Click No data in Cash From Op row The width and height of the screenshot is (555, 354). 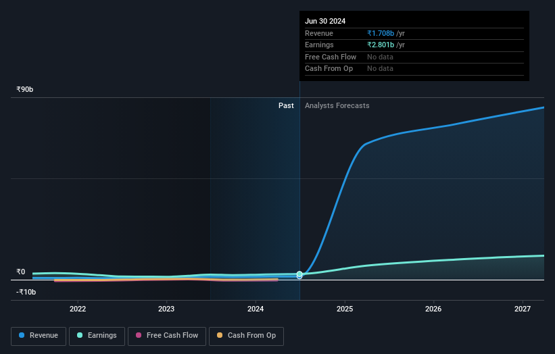pyautogui.click(x=380, y=69)
